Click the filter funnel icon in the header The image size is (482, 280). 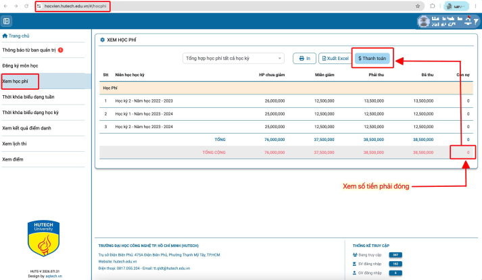[476, 21]
